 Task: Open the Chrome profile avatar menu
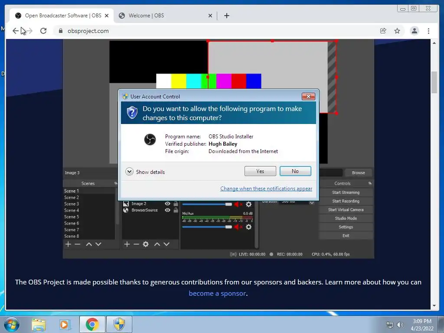pyautogui.click(x=414, y=31)
